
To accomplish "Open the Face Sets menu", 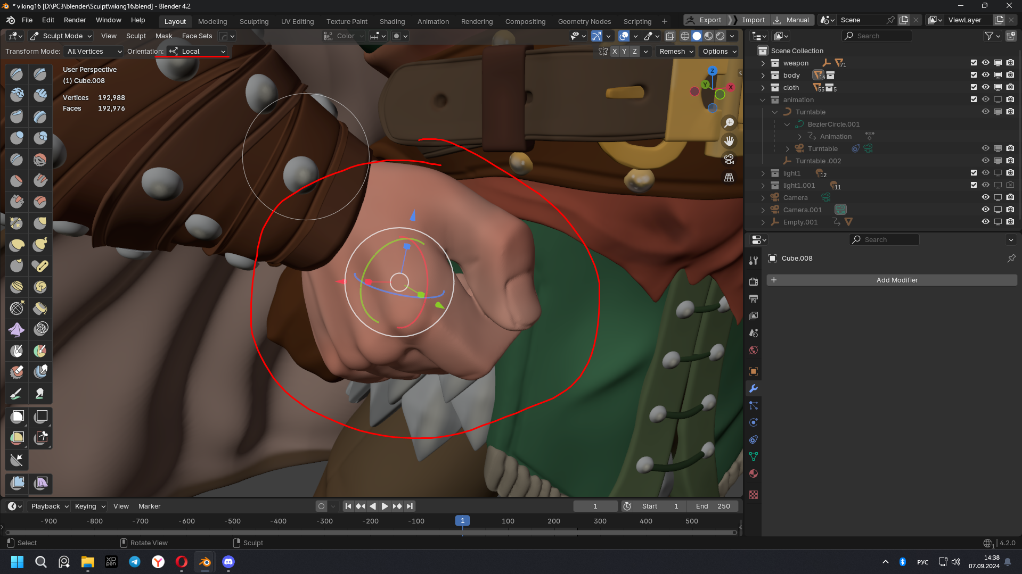I will pyautogui.click(x=197, y=36).
